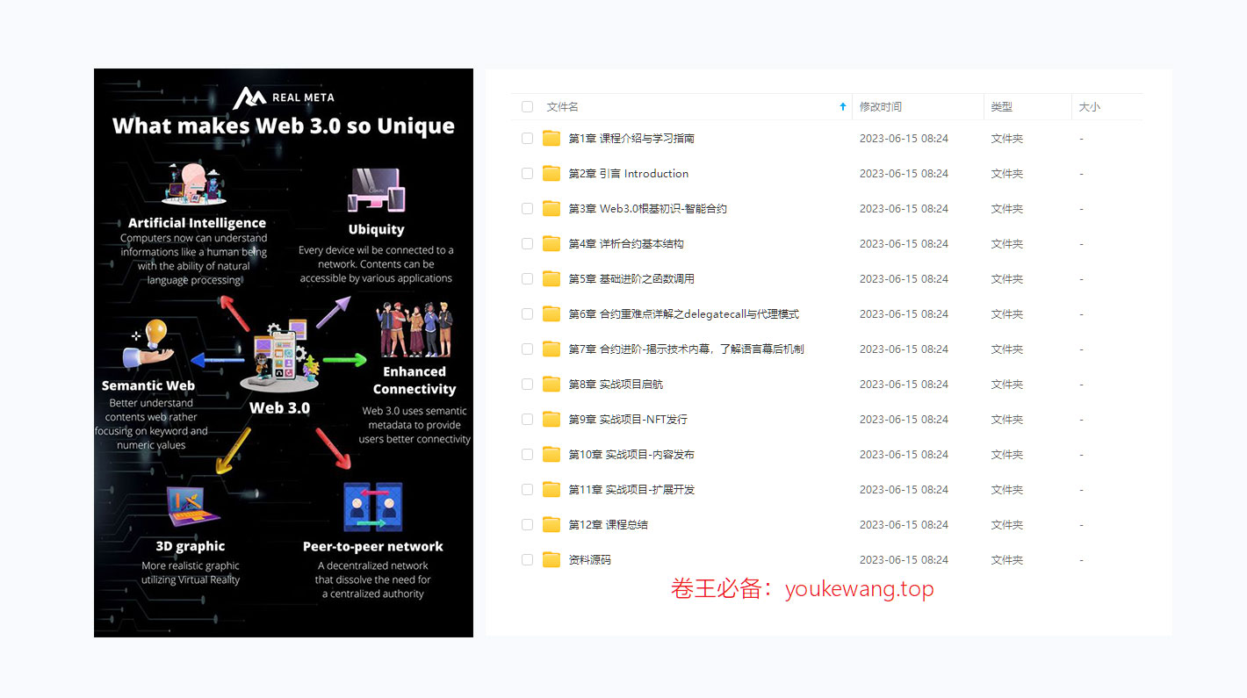Open folder 第11章 实战项目-扩展开发

coord(631,489)
